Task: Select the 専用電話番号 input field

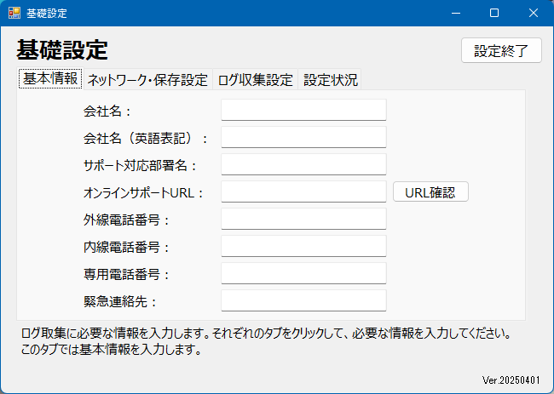Action: tap(303, 274)
